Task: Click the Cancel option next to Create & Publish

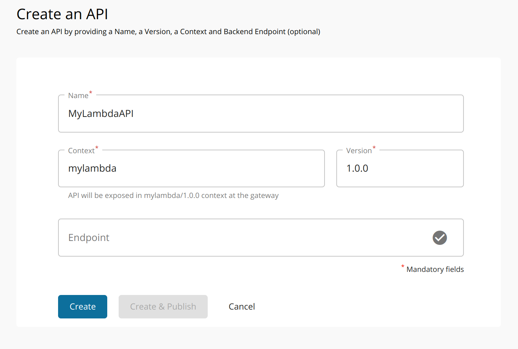Action: pyautogui.click(x=242, y=306)
